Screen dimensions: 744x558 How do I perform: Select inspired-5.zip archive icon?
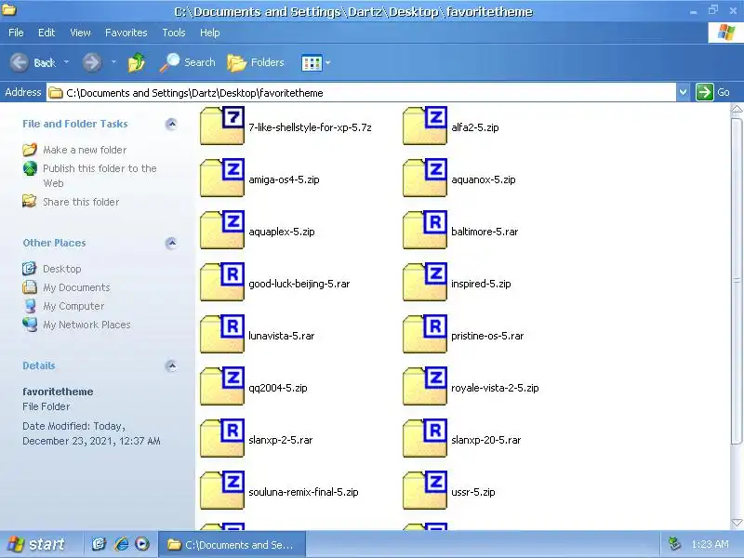(x=425, y=282)
